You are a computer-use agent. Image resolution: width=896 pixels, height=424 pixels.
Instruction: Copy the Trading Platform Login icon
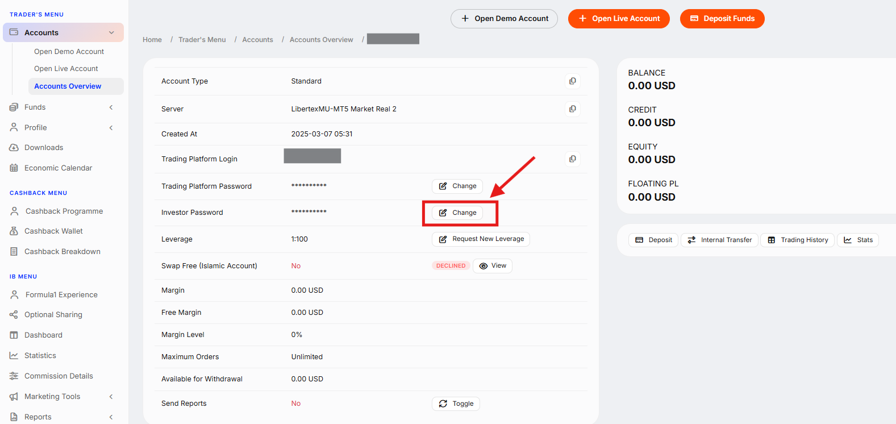[x=573, y=159]
